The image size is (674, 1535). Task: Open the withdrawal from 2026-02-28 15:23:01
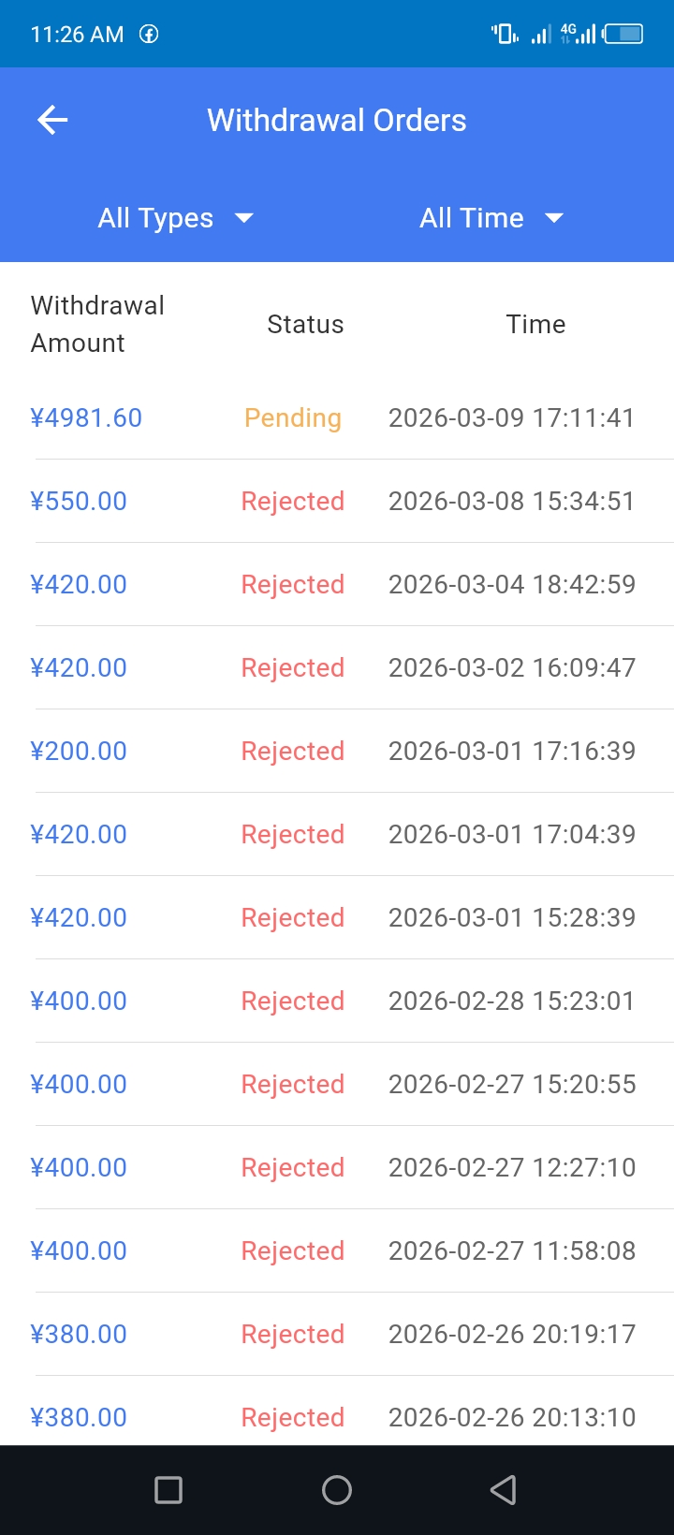512,1001
